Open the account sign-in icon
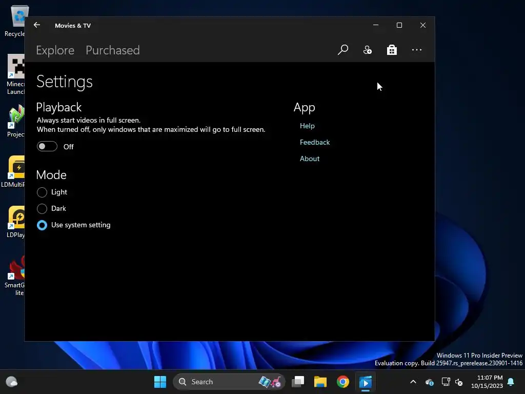Screen dimensions: 525x394 (367, 50)
